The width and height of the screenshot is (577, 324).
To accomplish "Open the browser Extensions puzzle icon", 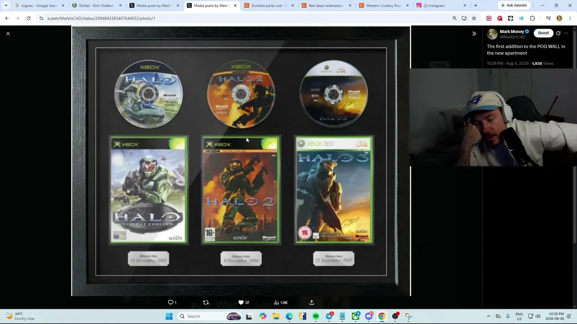I will 532,18.
